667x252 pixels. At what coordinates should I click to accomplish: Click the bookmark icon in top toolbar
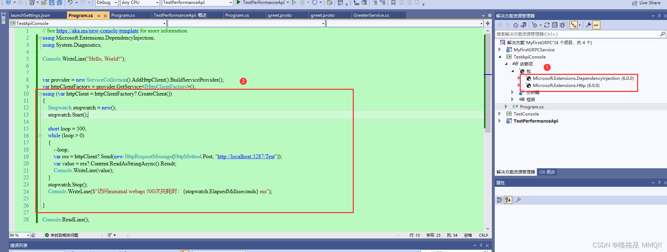tap(393, 2)
